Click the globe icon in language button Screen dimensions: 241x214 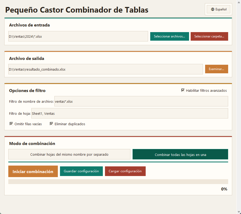[213, 9]
